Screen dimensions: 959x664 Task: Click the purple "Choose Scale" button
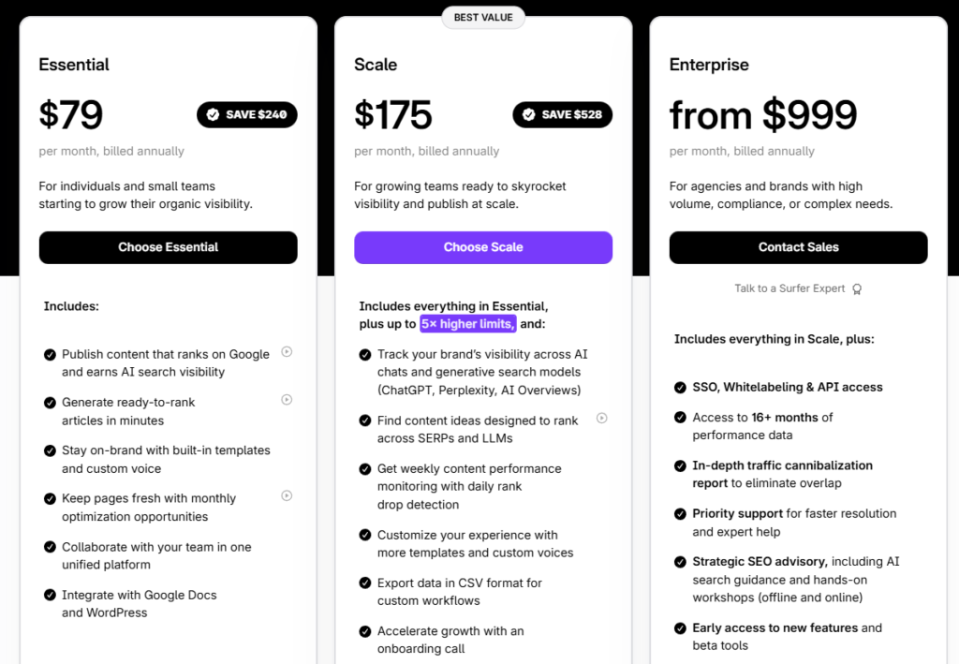(x=483, y=247)
